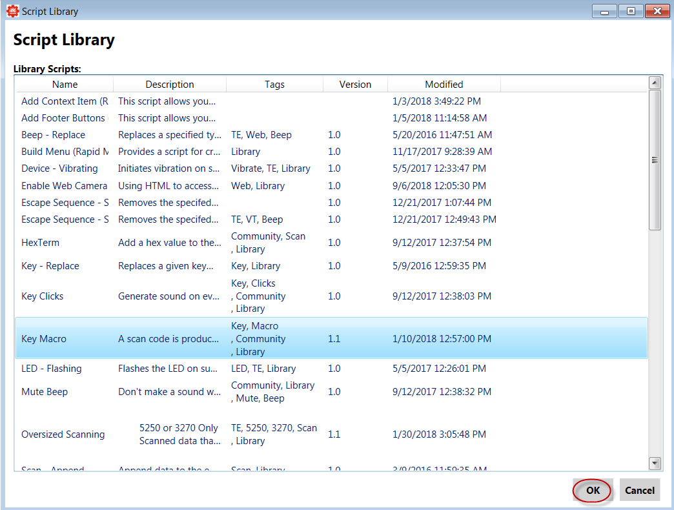Screen dimensions: 674x510
Task: Select the Key Macro script row
Action: coord(331,338)
